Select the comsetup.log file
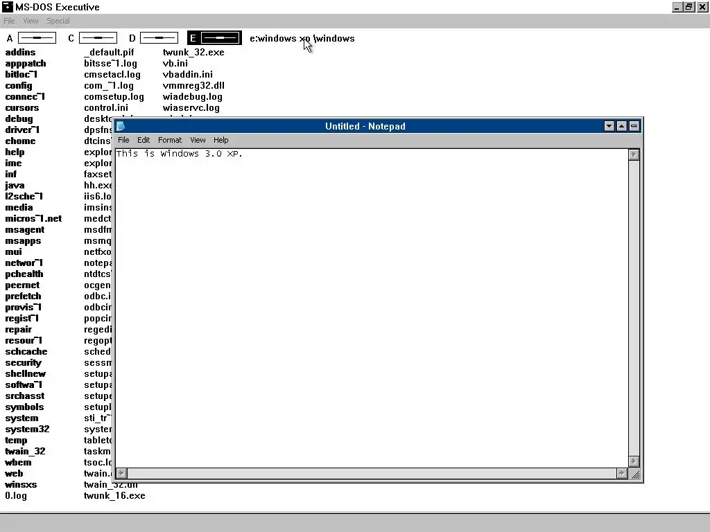710x532 pixels. (114, 97)
